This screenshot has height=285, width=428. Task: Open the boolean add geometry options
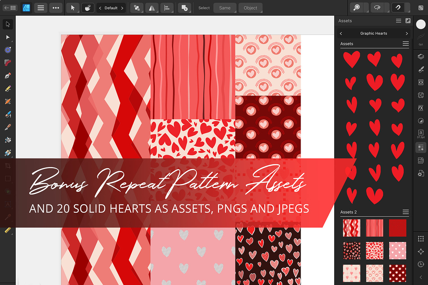click(184, 7)
